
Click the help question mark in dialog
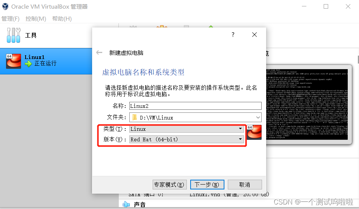point(233,35)
